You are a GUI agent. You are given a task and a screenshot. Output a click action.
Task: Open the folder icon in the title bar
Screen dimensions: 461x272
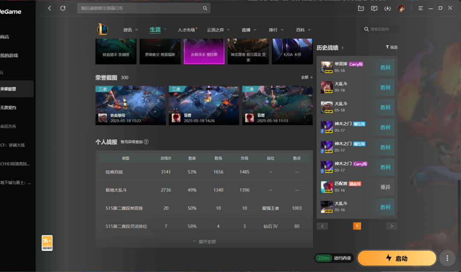tap(361, 8)
